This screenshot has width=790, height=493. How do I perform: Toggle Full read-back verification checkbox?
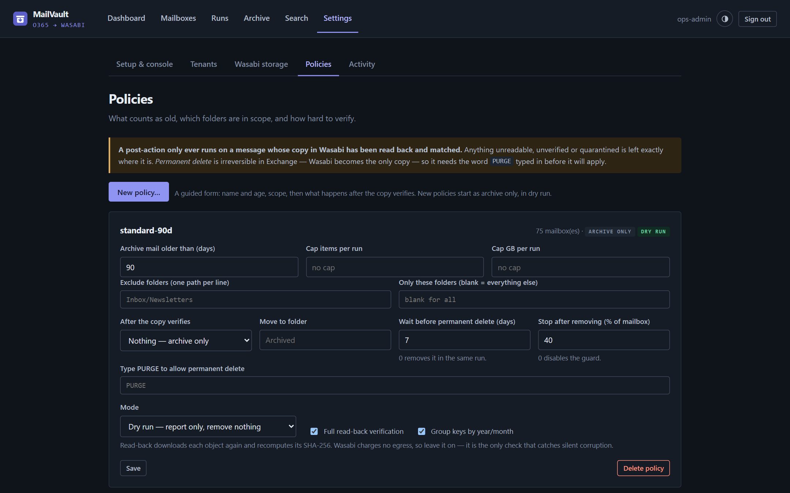pos(314,431)
